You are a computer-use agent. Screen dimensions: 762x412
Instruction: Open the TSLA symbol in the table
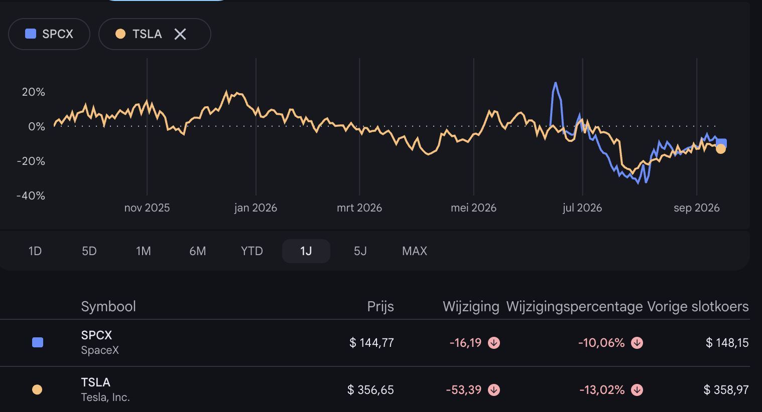[x=95, y=382]
